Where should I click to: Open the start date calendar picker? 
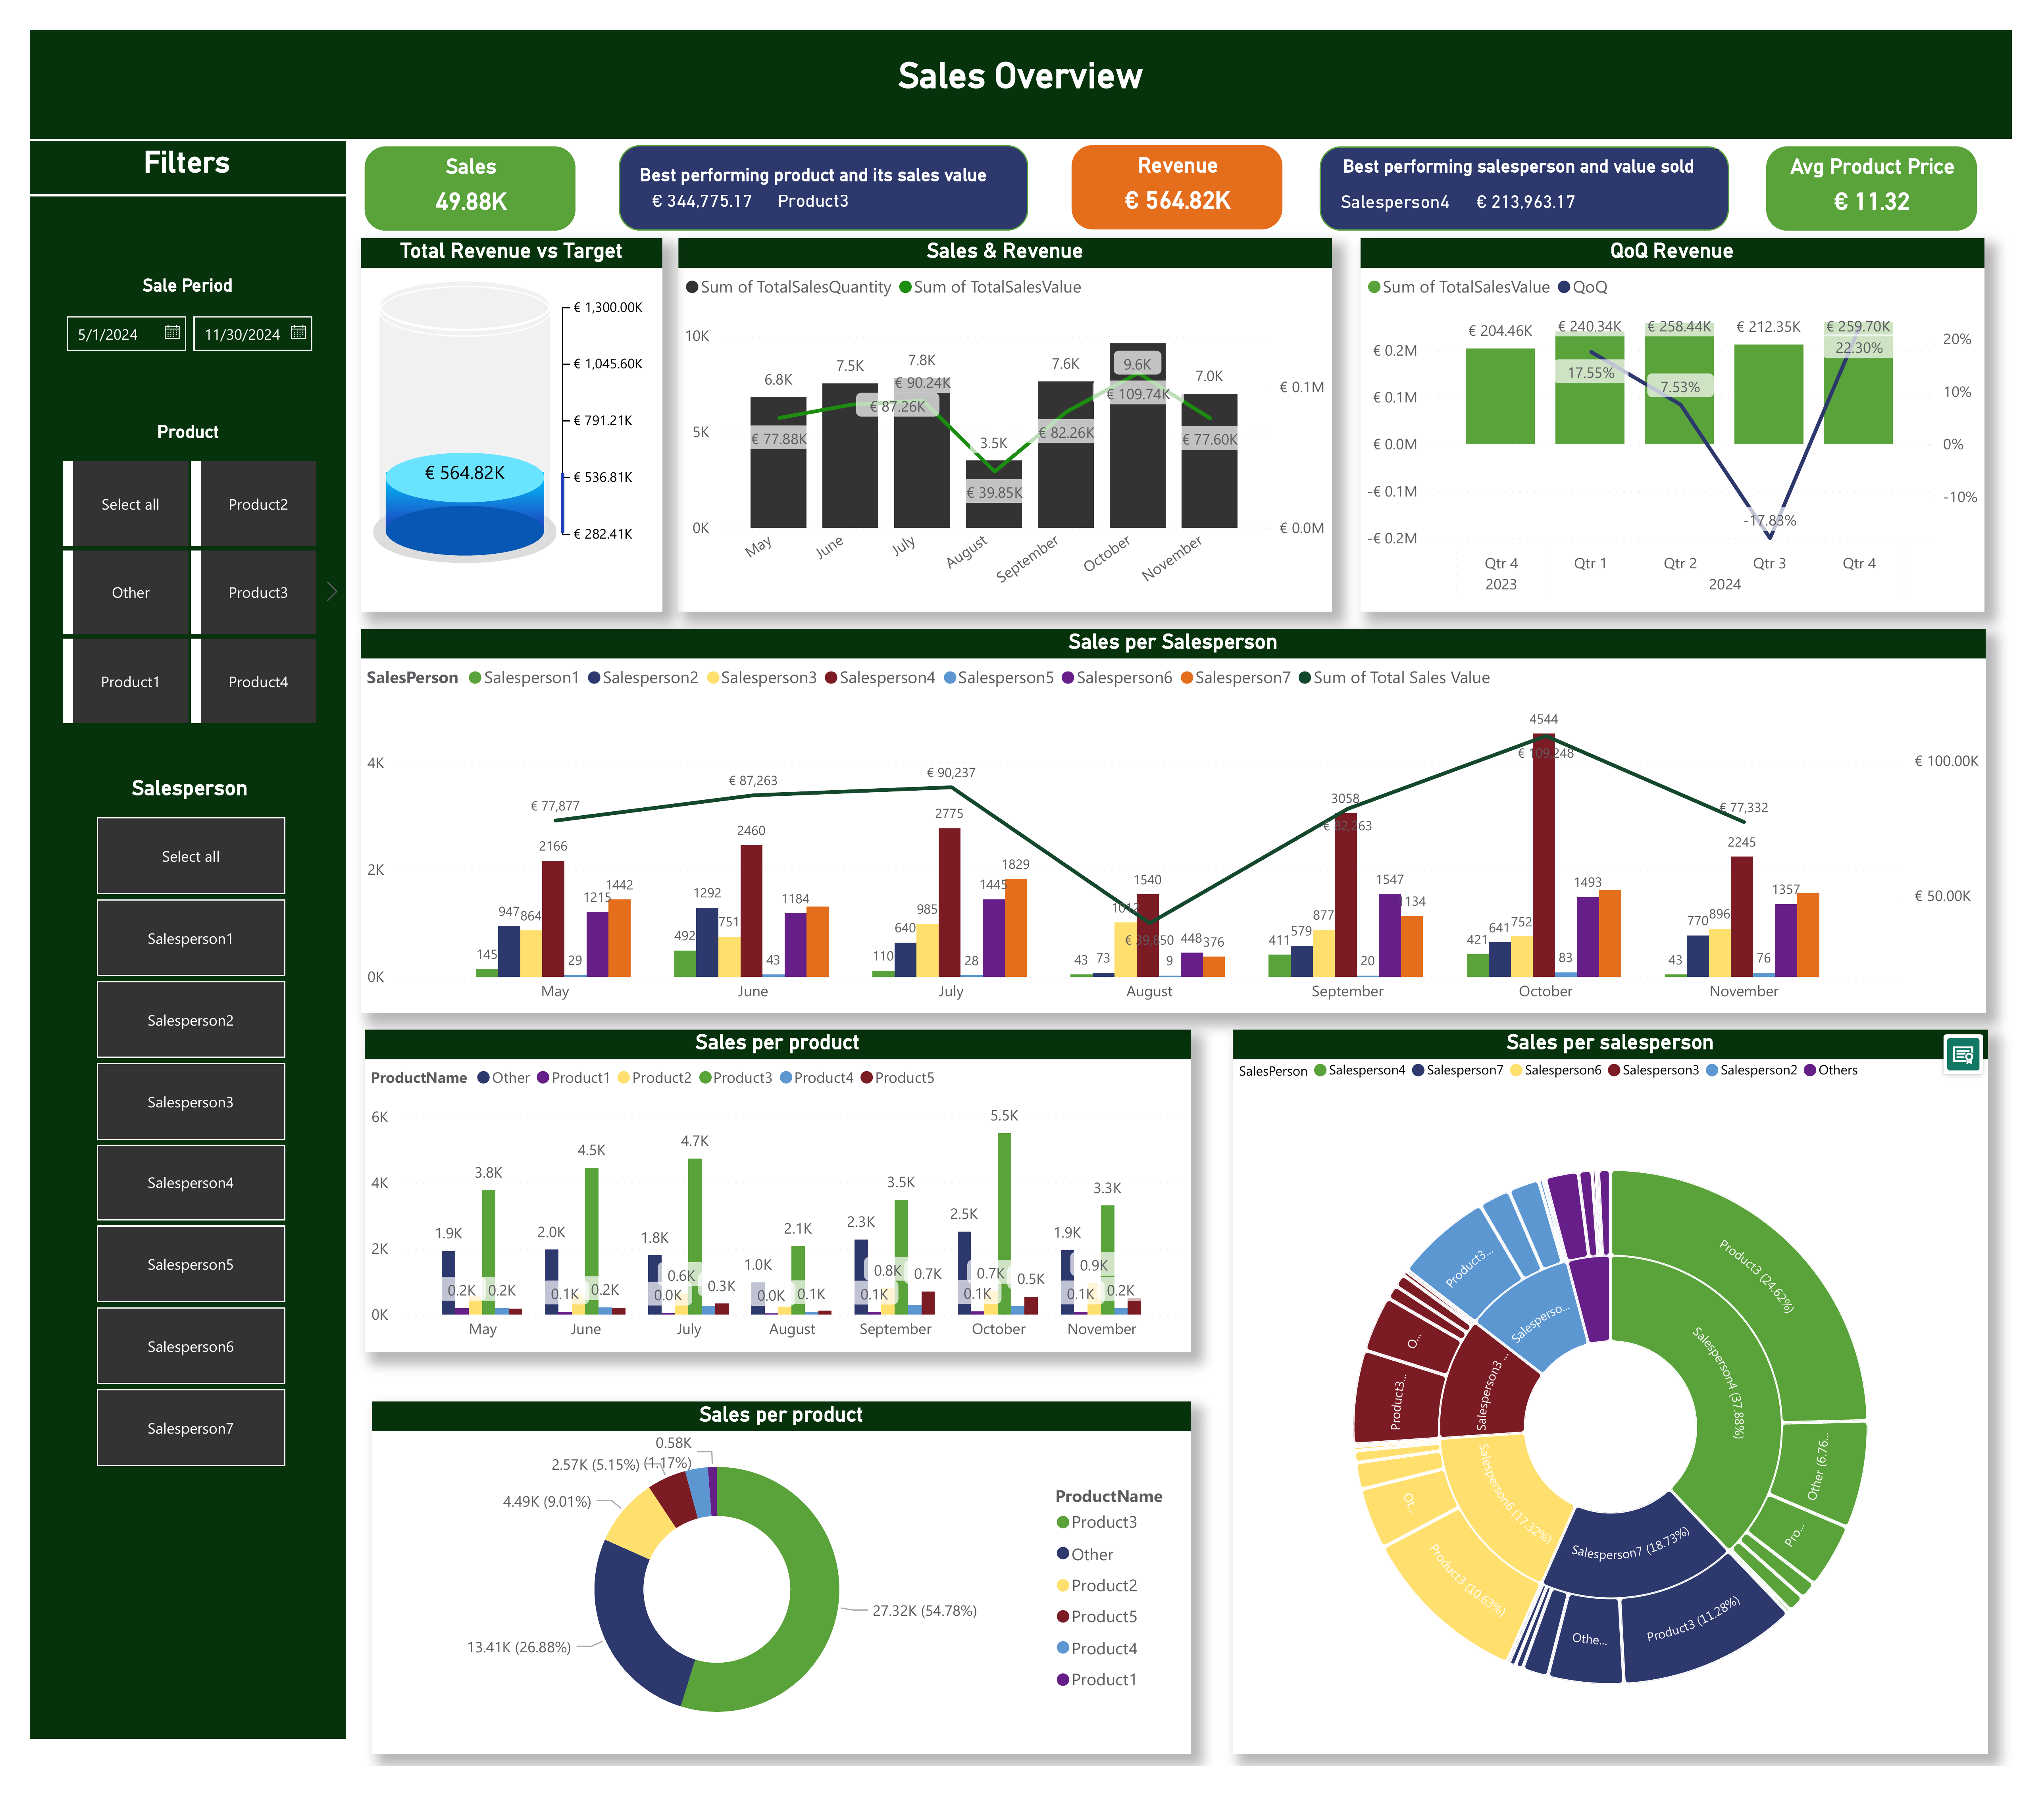tap(172, 333)
